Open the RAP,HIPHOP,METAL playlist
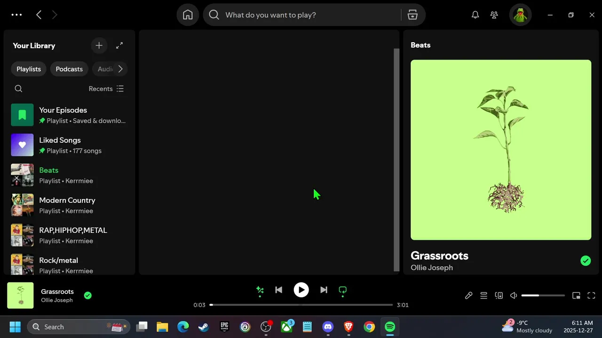This screenshot has height=338, width=602. pyautogui.click(x=69, y=235)
